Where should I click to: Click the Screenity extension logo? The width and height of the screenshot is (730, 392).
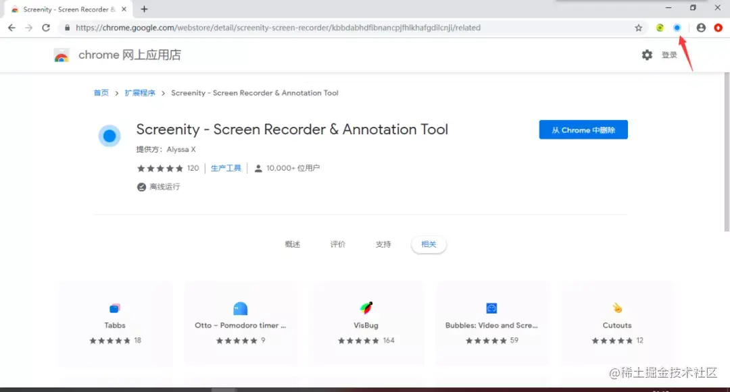[109, 136]
